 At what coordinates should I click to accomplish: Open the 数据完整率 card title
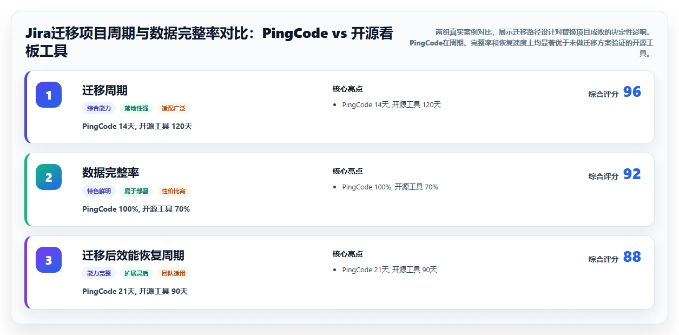point(111,173)
